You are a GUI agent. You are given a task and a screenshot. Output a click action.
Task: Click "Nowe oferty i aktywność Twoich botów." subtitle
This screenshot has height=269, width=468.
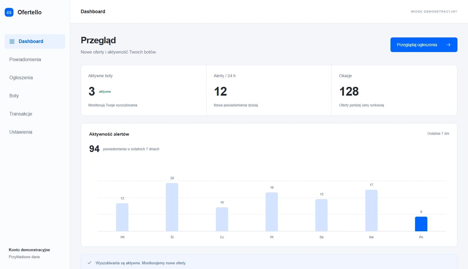click(x=119, y=52)
